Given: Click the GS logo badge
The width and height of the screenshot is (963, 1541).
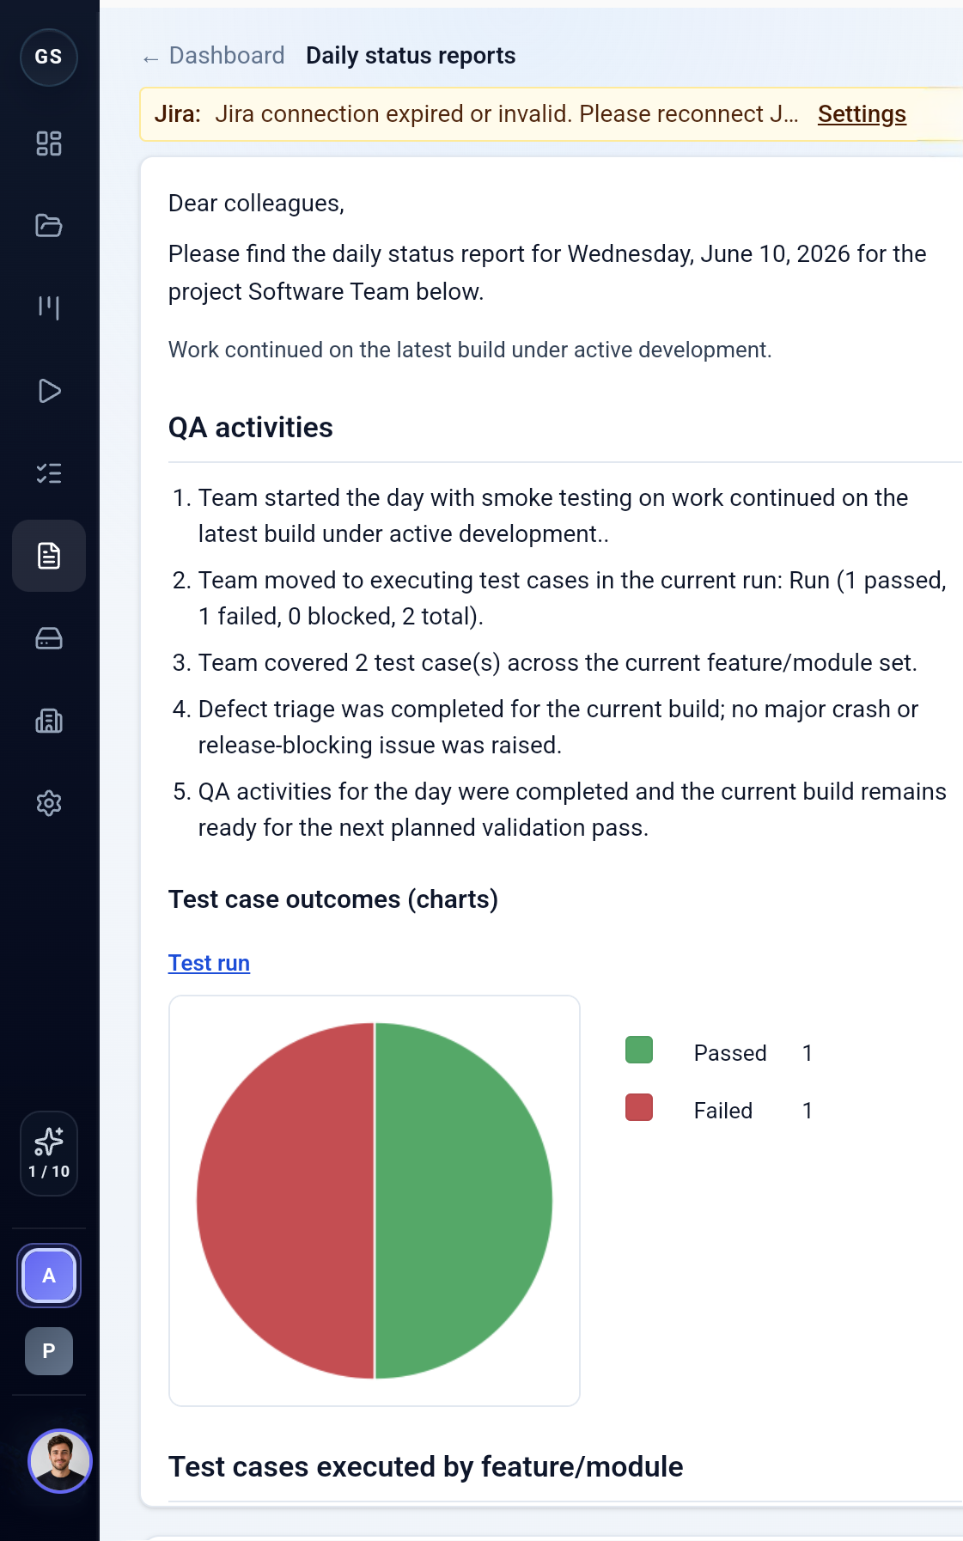Looking at the screenshot, I should coord(49,57).
